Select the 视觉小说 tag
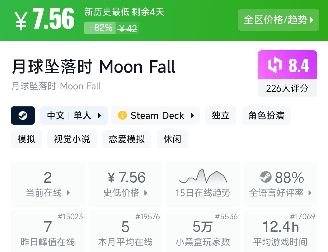 (x=72, y=139)
